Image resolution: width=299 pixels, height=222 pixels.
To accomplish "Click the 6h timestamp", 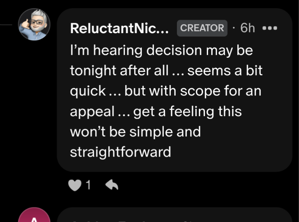I will pos(247,28).
